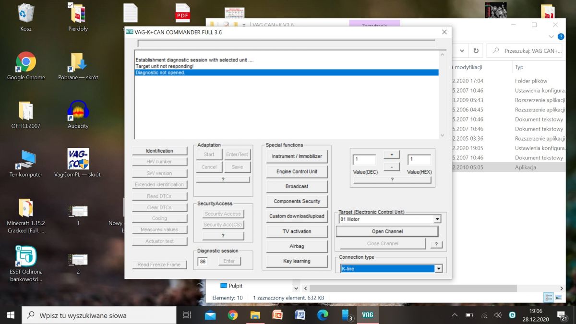Open desktop file named 1

coord(78,215)
